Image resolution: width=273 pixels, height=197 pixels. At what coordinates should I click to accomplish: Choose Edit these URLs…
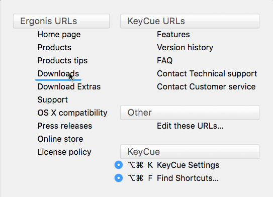click(190, 126)
